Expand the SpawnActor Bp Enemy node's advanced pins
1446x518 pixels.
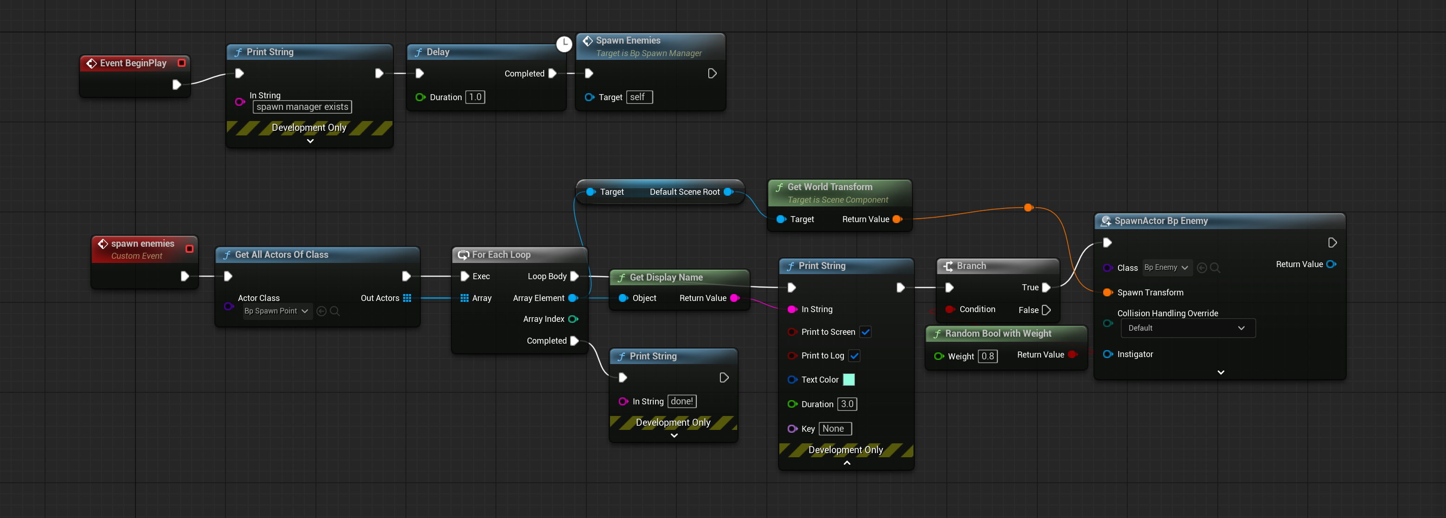(x=1221, y=372)
